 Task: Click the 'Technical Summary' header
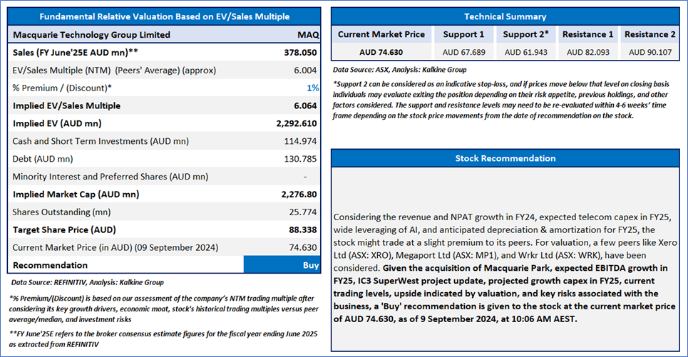pos(505,16)
